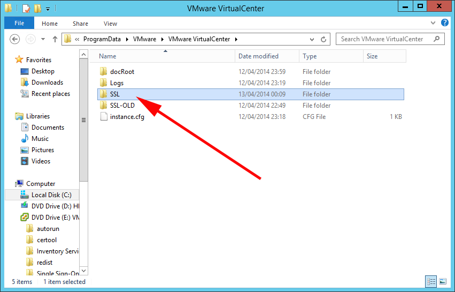
Task: Sort by the Type column header
Action: tap(310, 56)
